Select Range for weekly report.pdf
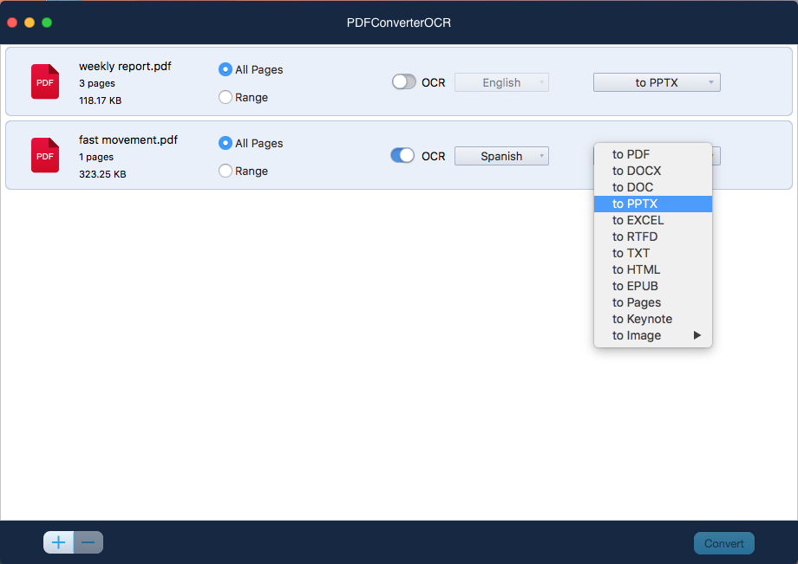Image resolution: width=798 pixels, height=564 pixels. [x=226, y=97]
